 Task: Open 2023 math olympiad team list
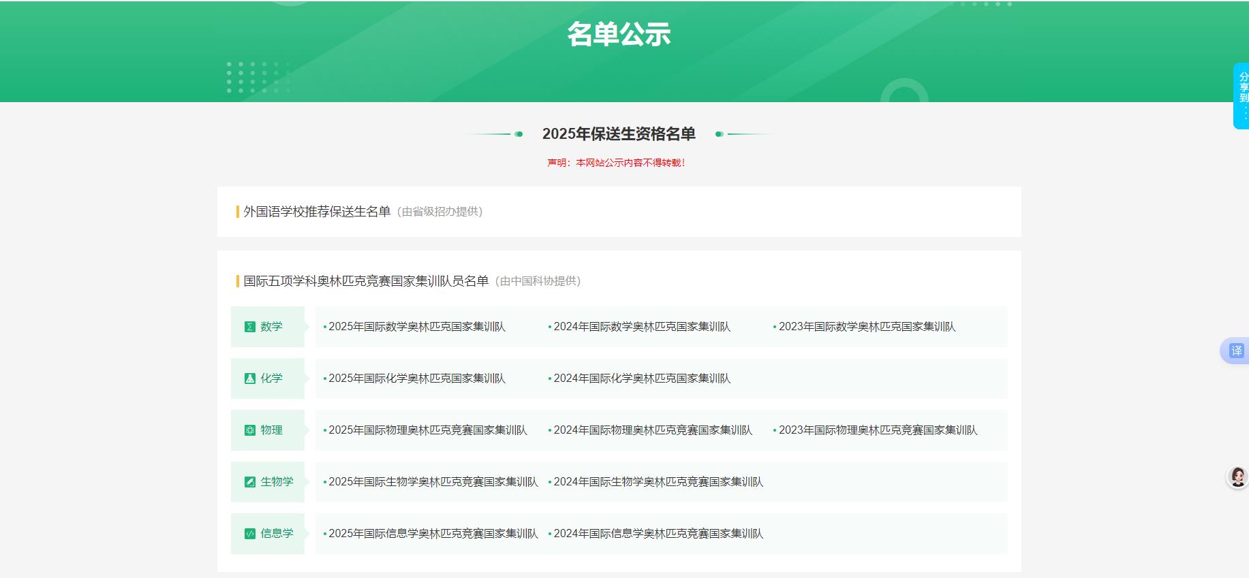point(867,327)
